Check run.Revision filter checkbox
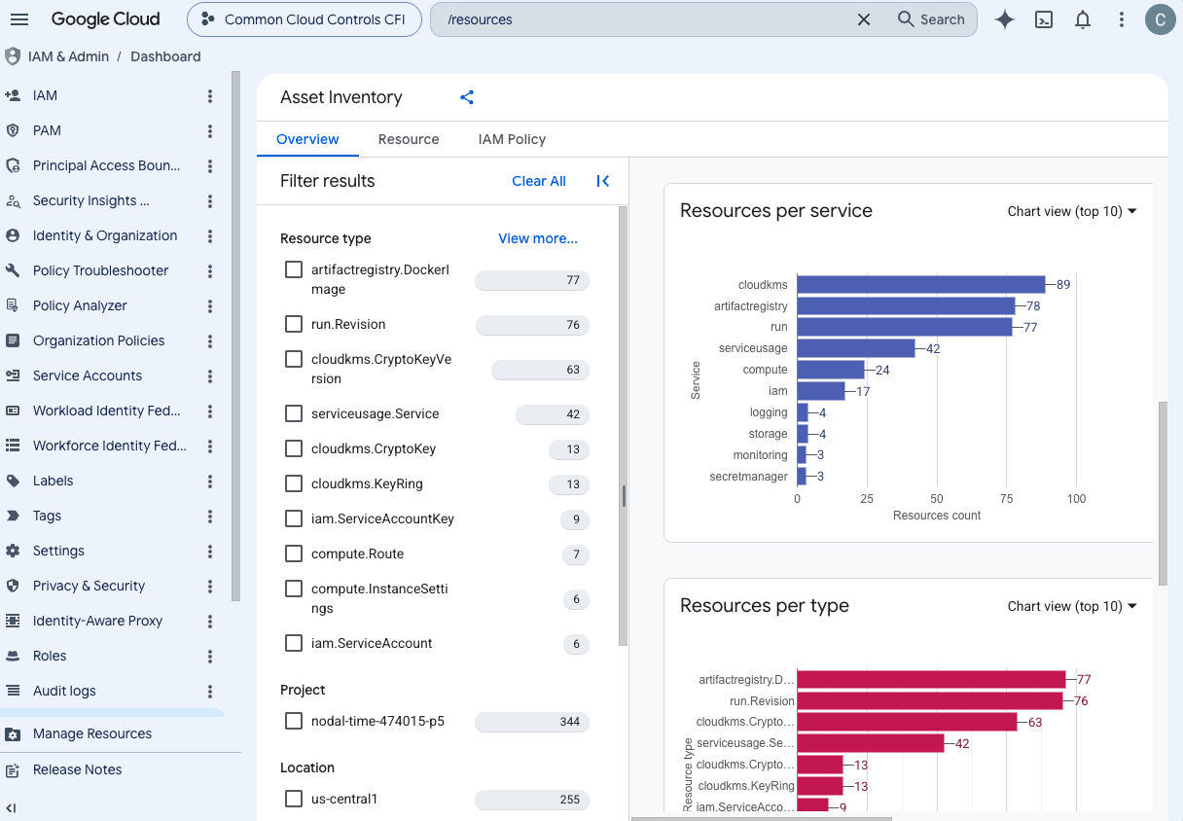1183x821 pixels. point(294,324)
